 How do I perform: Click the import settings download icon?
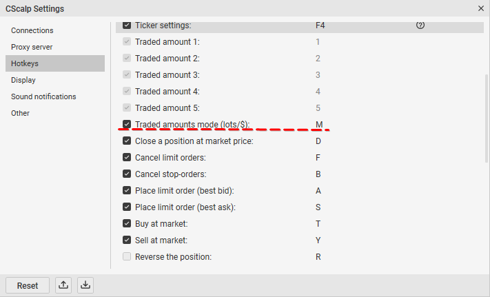(x=85, y=285)
